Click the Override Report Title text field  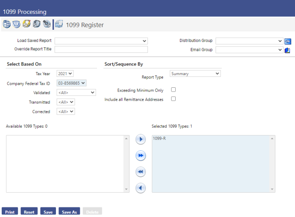tap(101, 50)
